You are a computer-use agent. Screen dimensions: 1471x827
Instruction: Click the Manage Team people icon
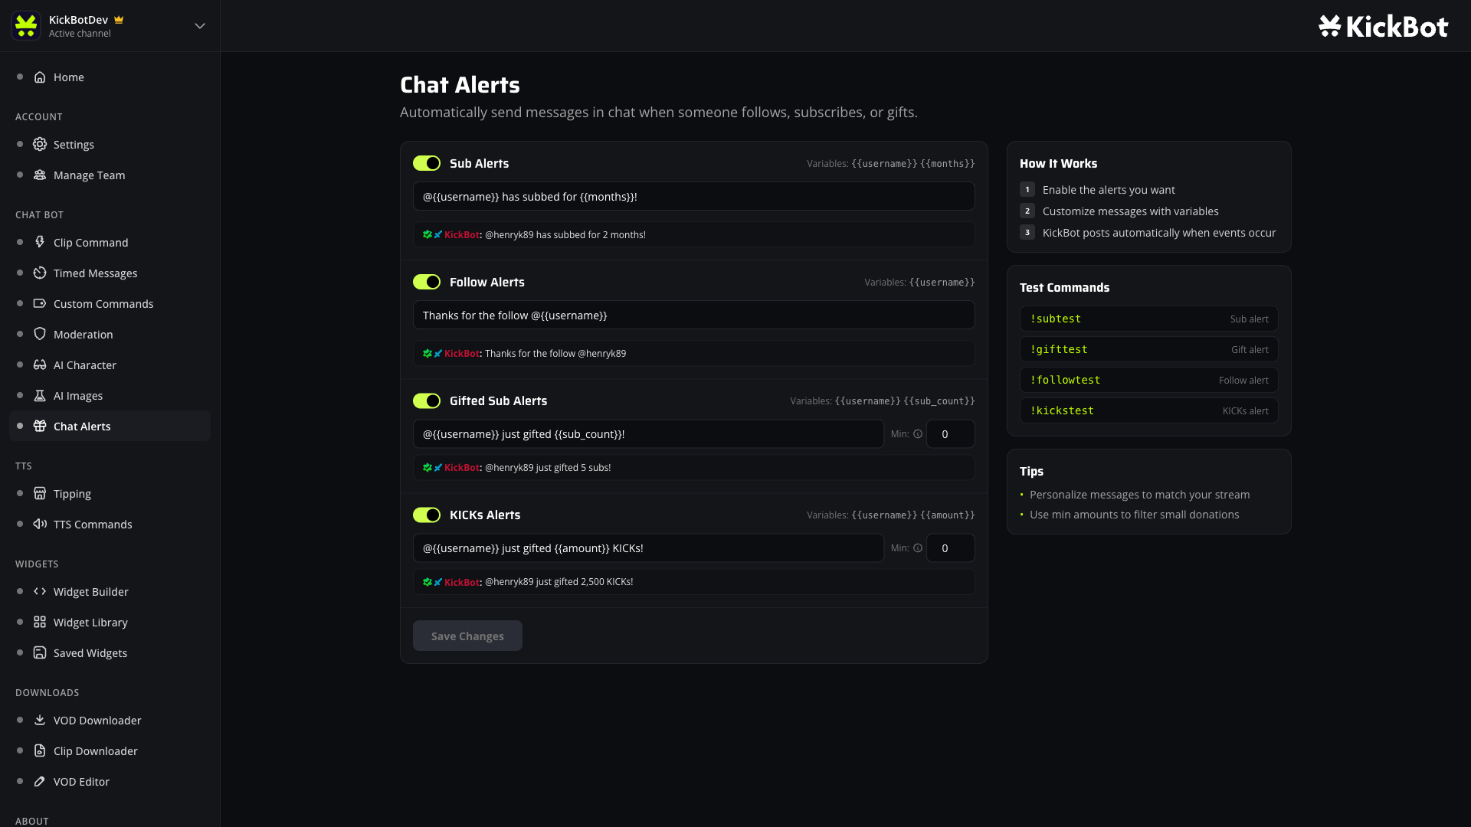pos(40,175)
